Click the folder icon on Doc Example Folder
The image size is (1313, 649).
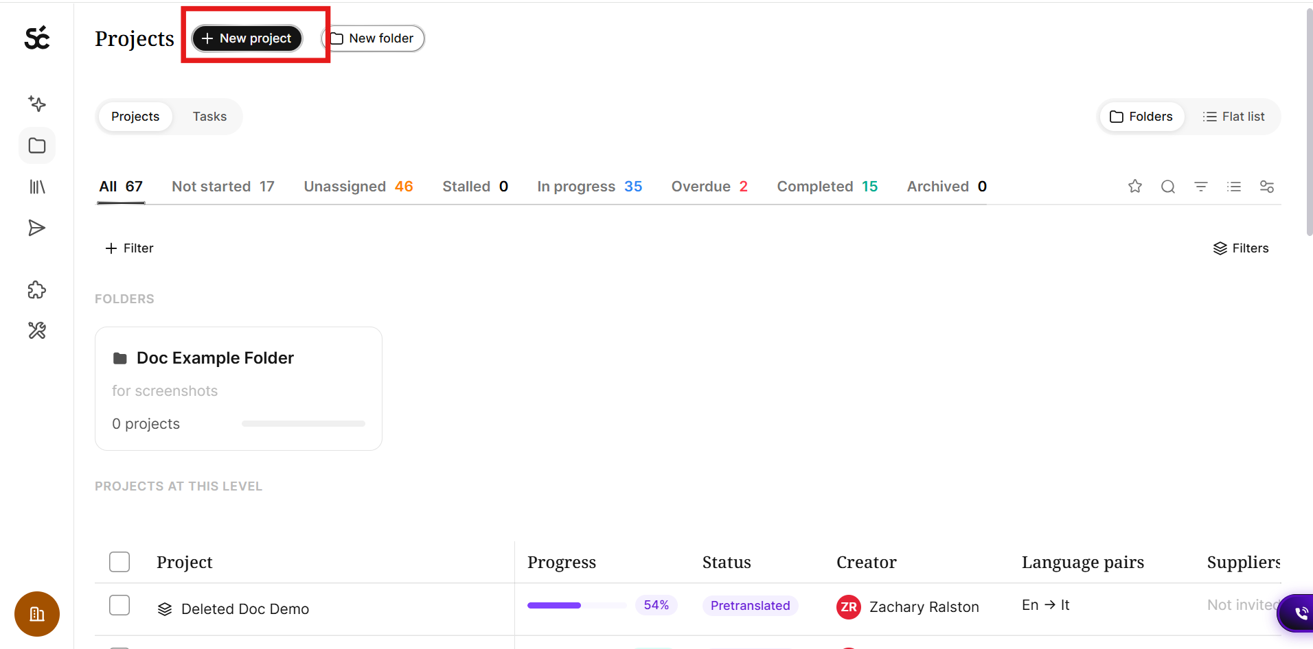pyautogui.click(x=120, y=358)
